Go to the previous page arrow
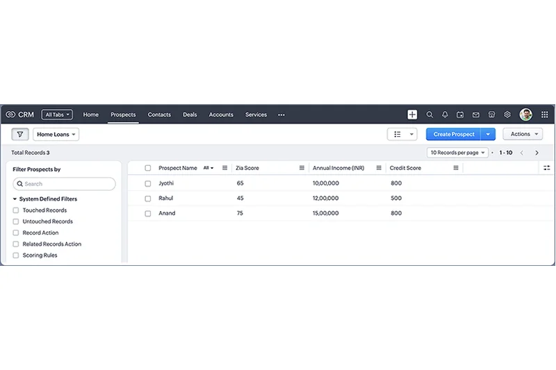Image resolution: width=556 pixels, height=370 pixels. point(522,153)
